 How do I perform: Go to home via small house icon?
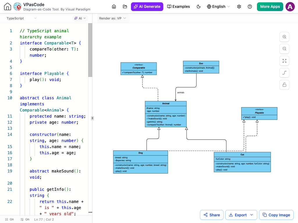click(114, 7)
